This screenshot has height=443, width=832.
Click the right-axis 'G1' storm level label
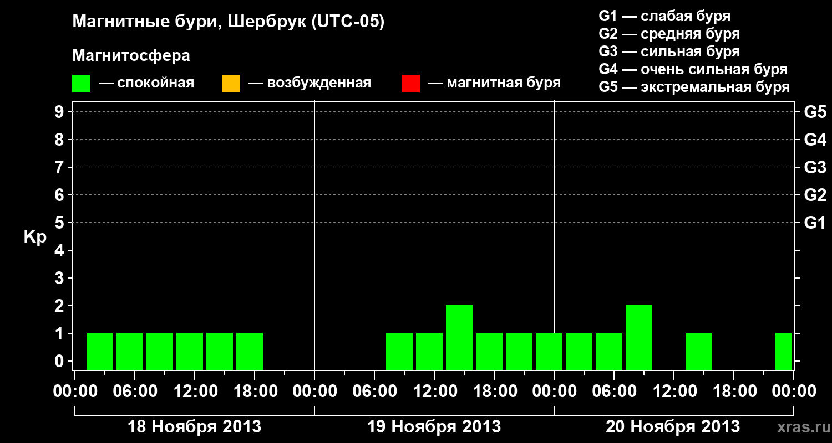(815, 223)
